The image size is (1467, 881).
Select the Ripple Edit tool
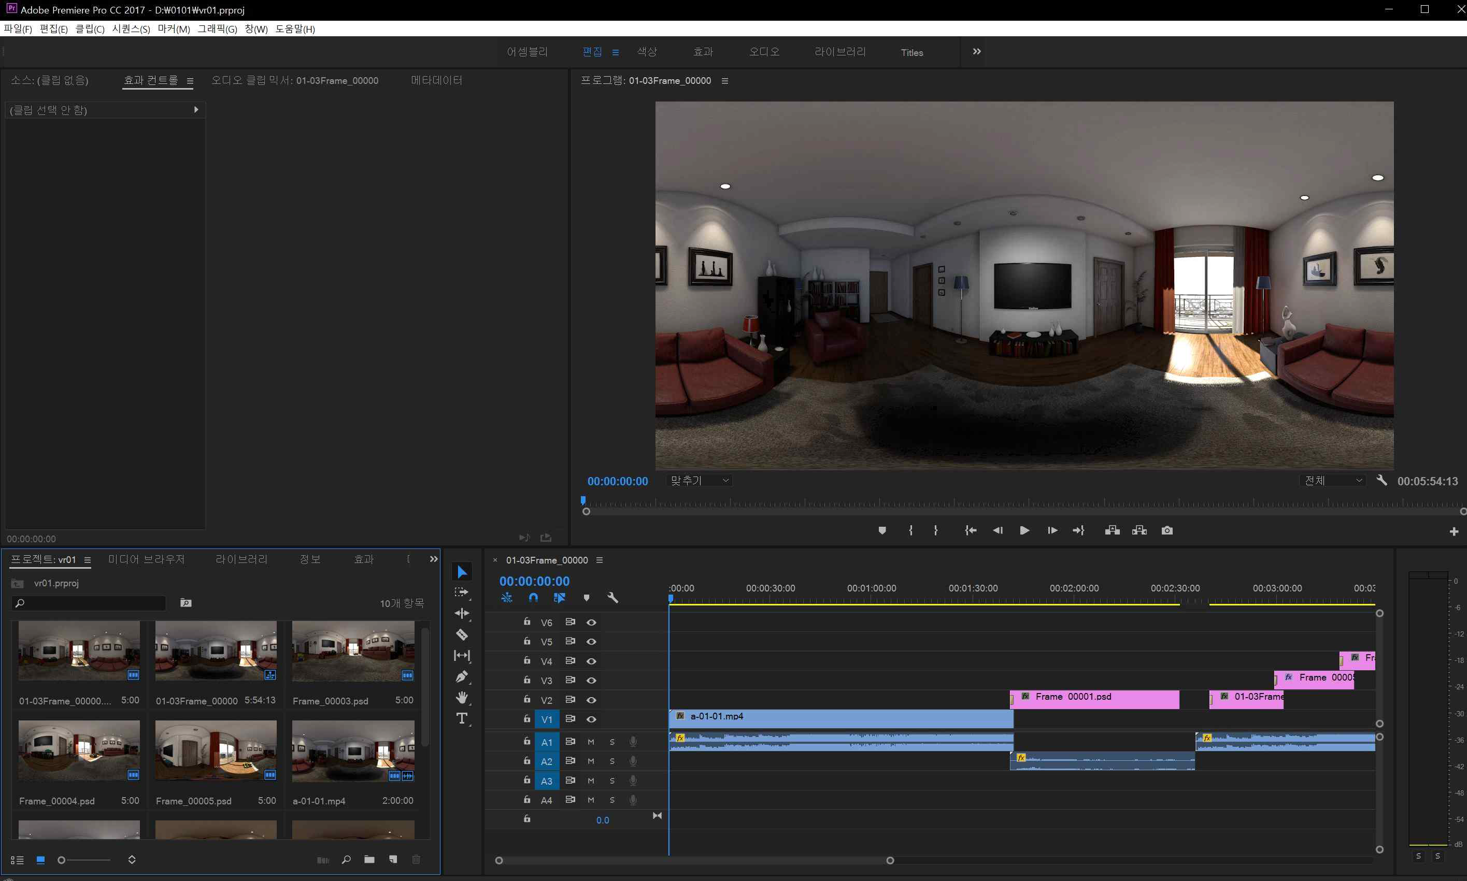coord(462,613)
